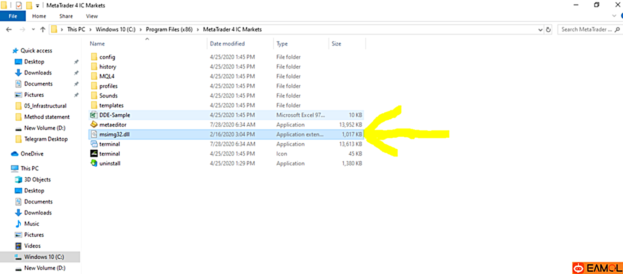Open the Share ribbon tab
Viewport: 623px width, 274px height.
click(66, 16)
